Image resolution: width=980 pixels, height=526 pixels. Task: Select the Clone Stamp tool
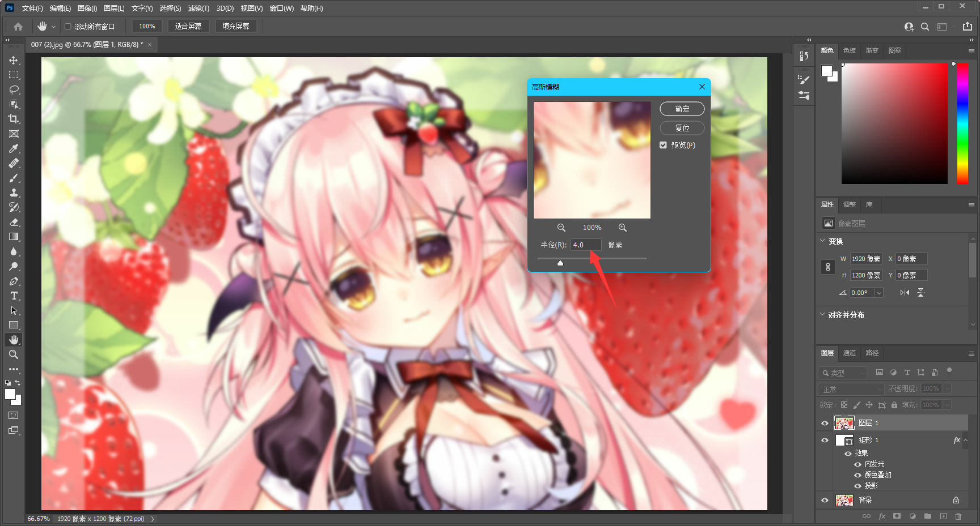14,193
